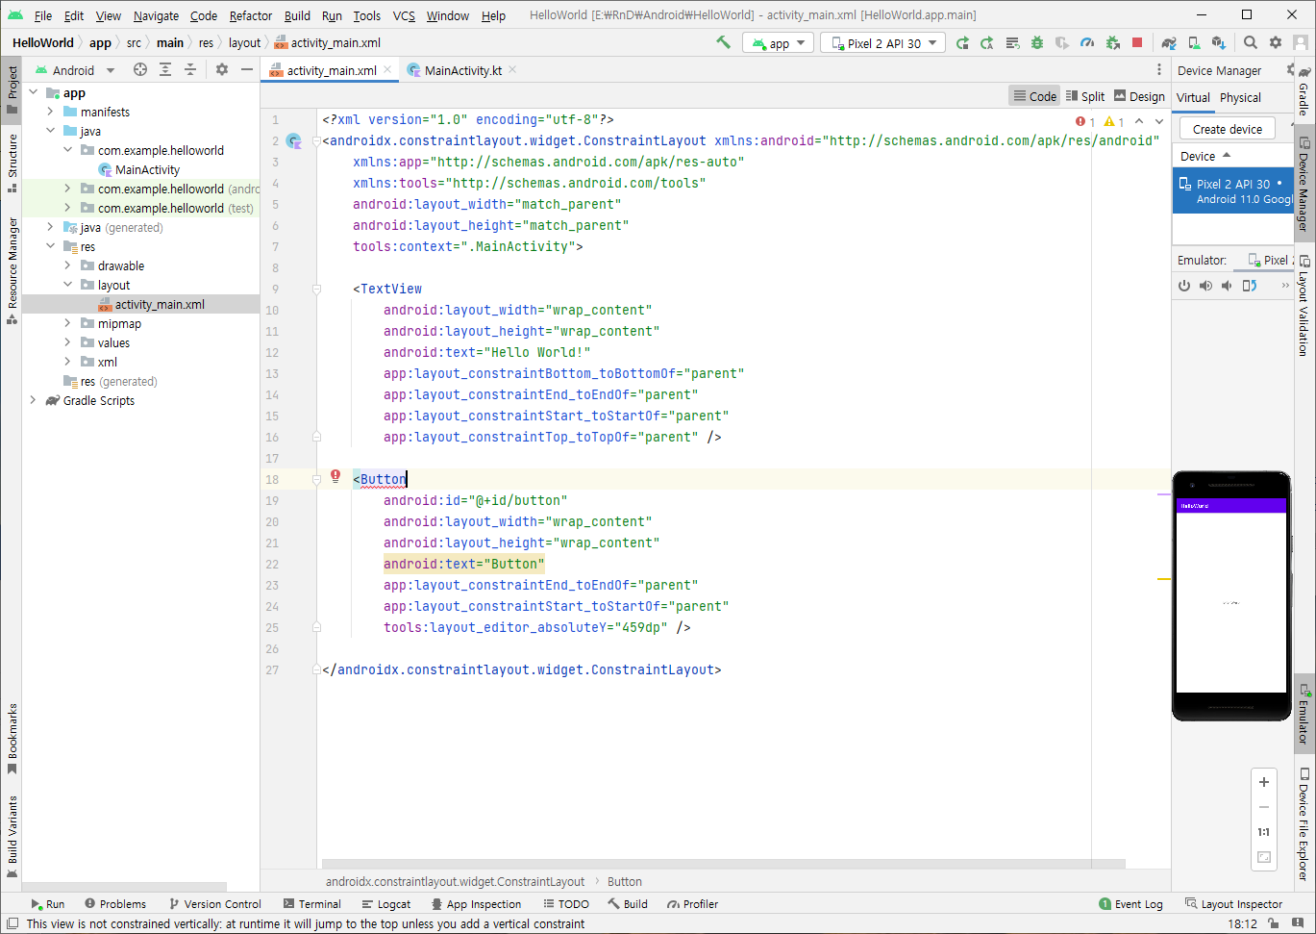This screenshot has height=934, width=1316.
Task: Sync Project with Gradle Files icon
Action: [x=1169, y=42]
